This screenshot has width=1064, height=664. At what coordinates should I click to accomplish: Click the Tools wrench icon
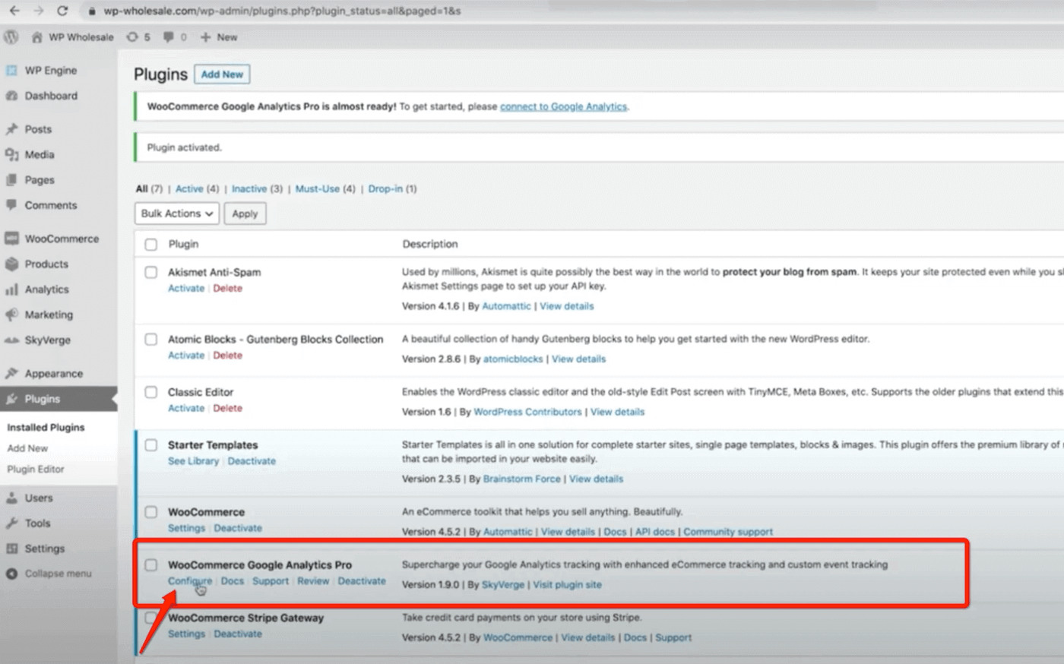coord(11,523)
